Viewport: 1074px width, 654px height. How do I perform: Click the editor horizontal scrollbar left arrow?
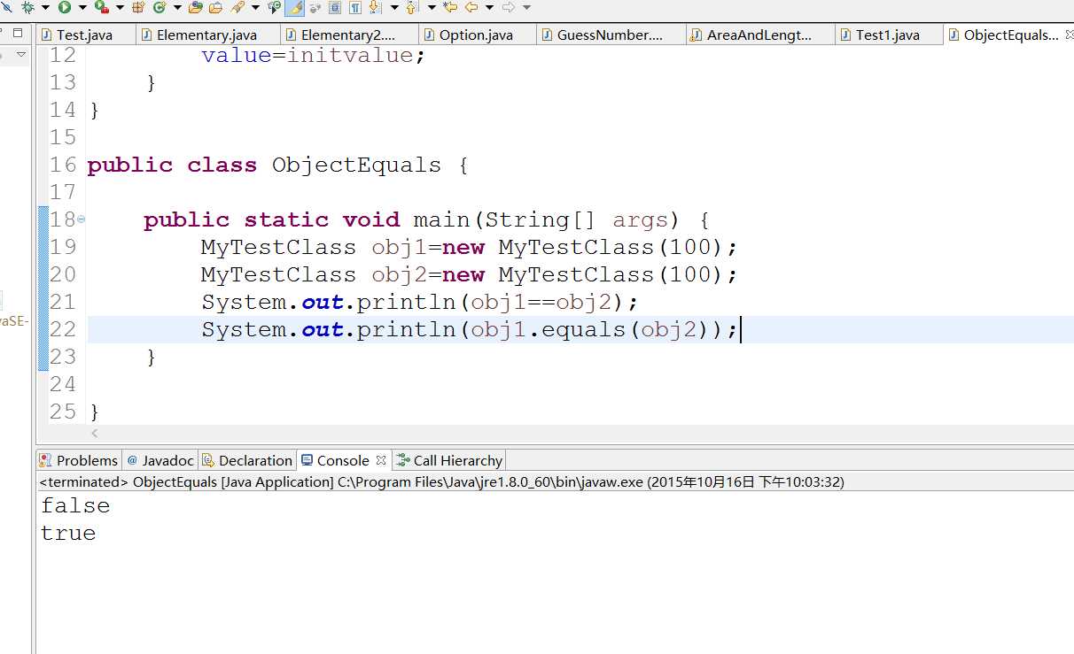pyautogui.click(x=95, y=434)
